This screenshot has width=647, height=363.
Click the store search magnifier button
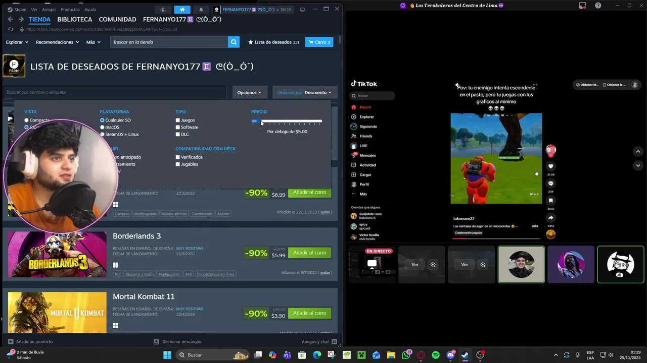pos(234,42)
